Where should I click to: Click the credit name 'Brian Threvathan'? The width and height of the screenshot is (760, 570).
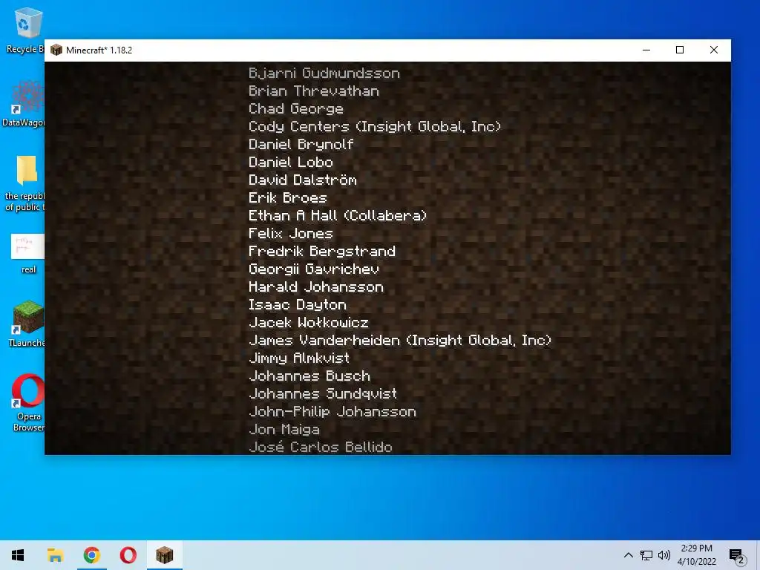coord(314,91)
